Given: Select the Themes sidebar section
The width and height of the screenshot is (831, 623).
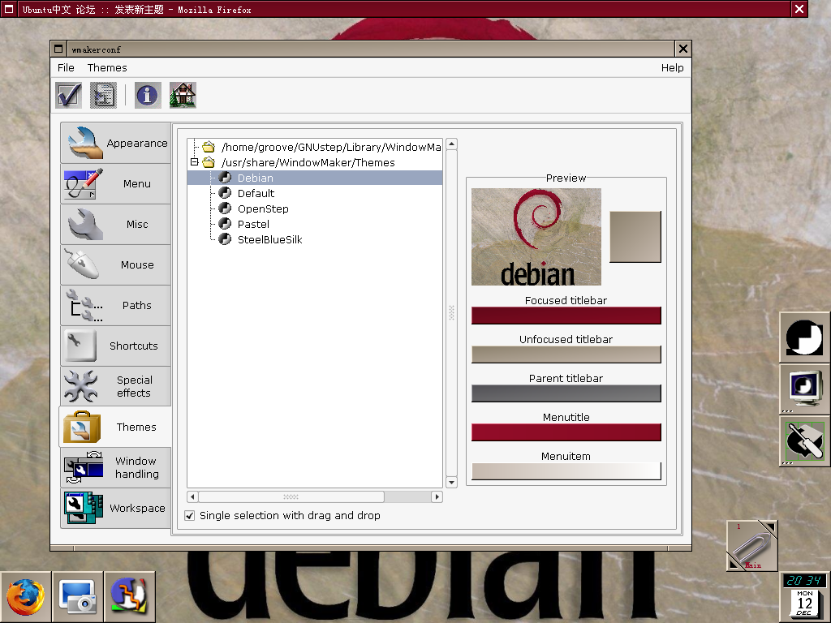Looking at the screenshot, I should pos(116,427).
